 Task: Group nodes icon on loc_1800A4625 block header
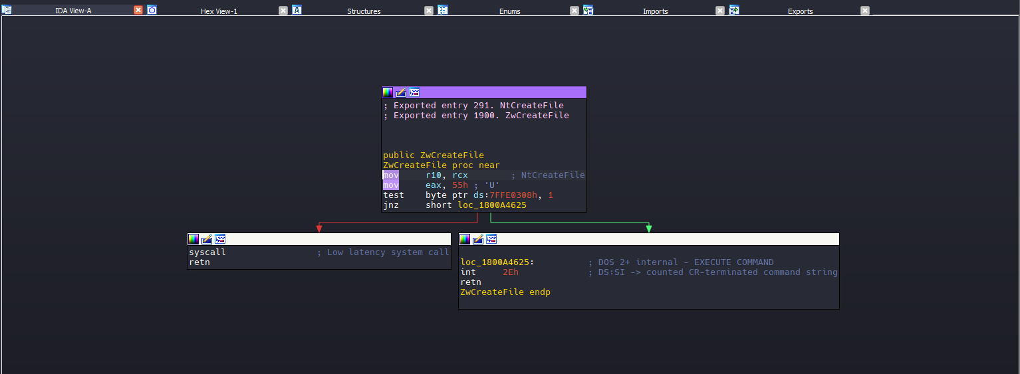click(x=491, y=239)
